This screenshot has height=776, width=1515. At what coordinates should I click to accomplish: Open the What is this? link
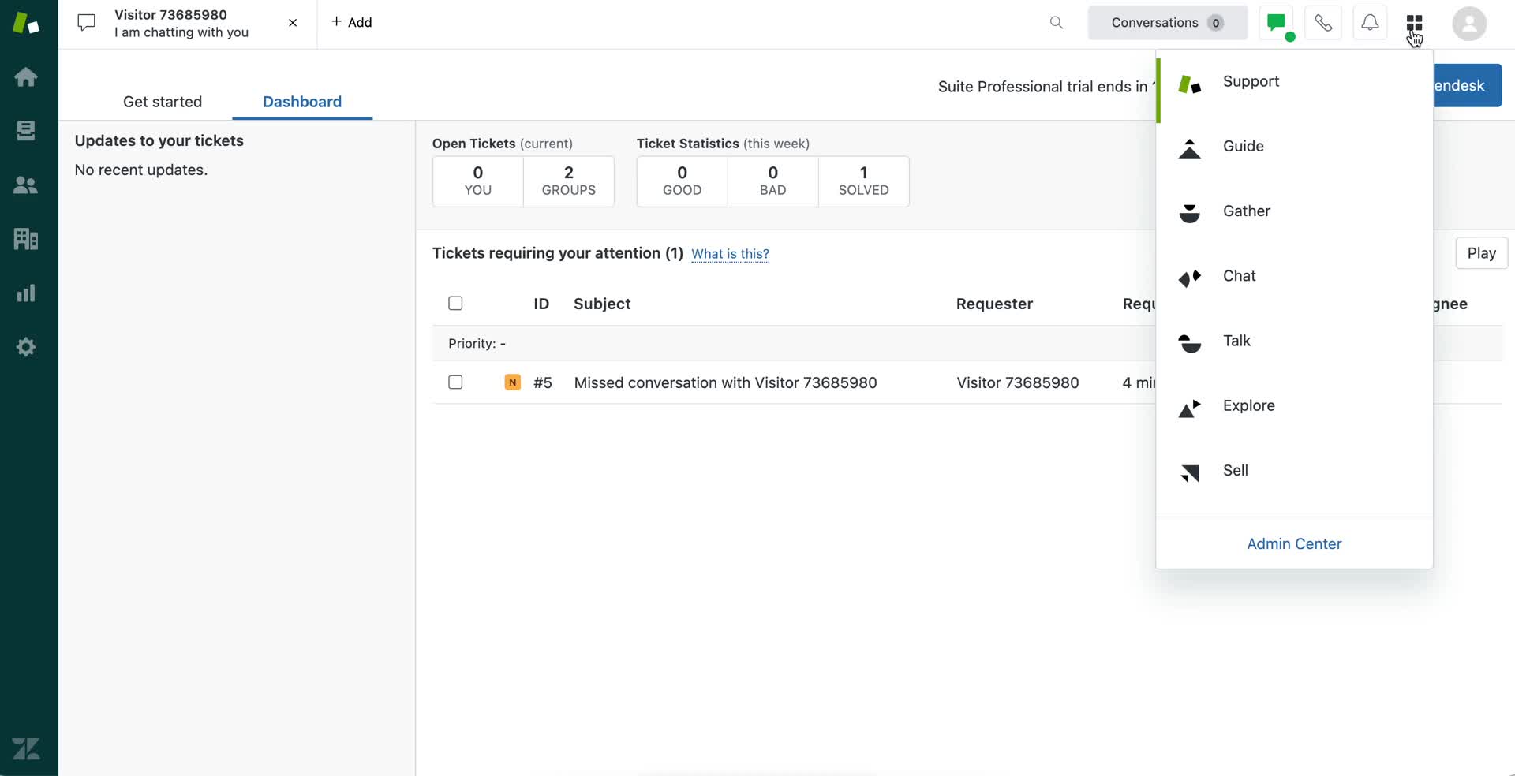pyautogui.click(x=730, y=254)
